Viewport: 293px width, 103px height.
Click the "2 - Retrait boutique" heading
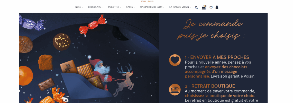[210, 86]
